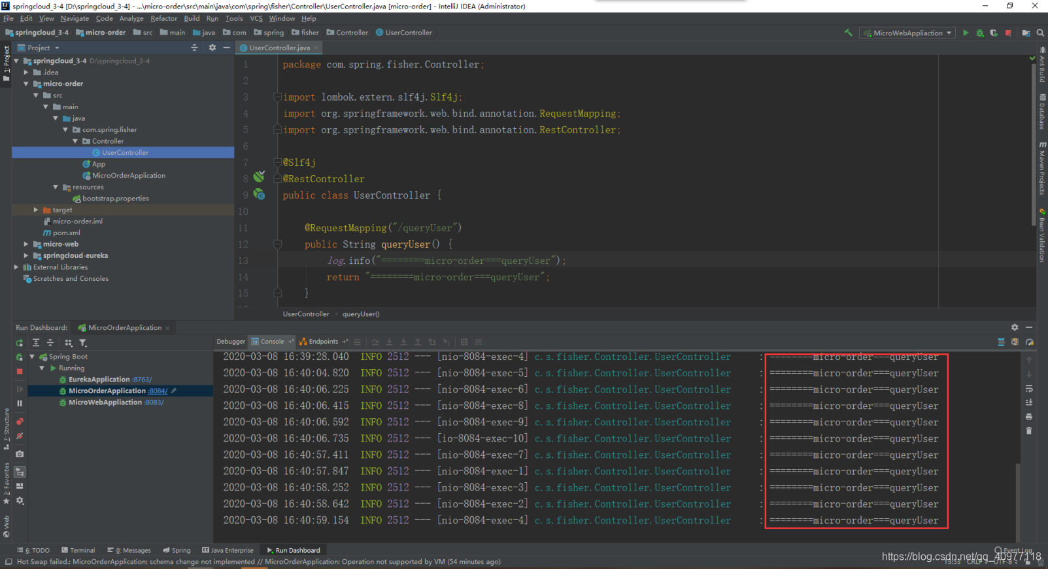Toggle soft-wrap in console sidebar

click(x=1029, y=388)
